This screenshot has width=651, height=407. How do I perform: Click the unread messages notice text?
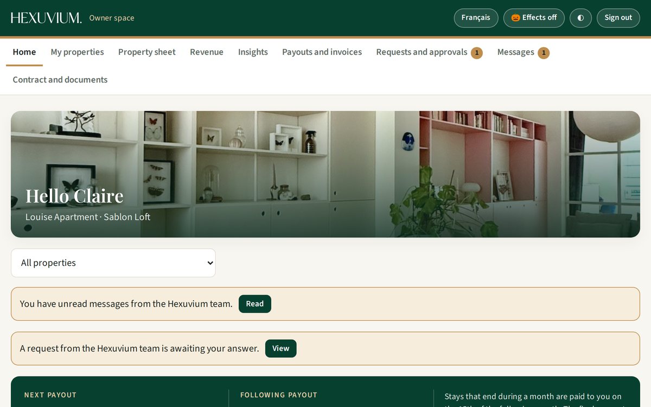pos(126,304)
